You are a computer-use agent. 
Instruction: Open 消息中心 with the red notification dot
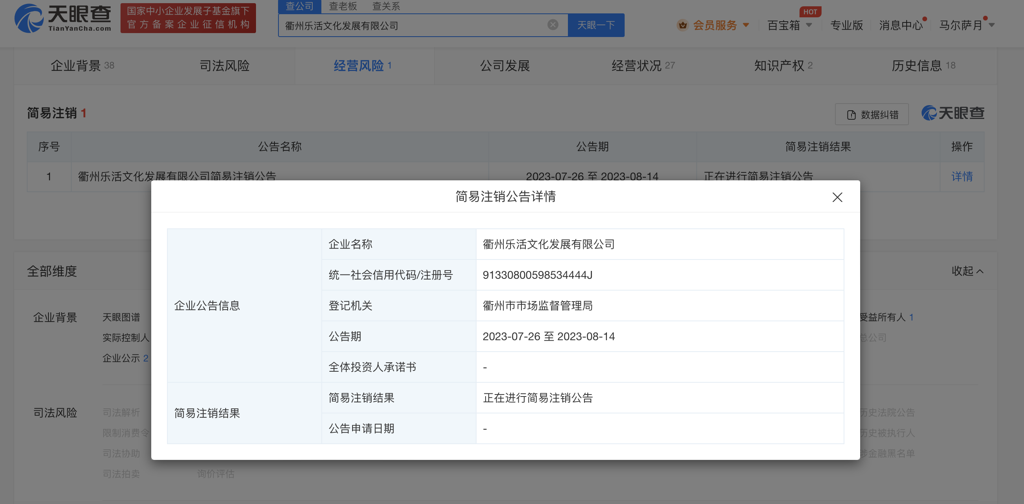pos(900,25)
